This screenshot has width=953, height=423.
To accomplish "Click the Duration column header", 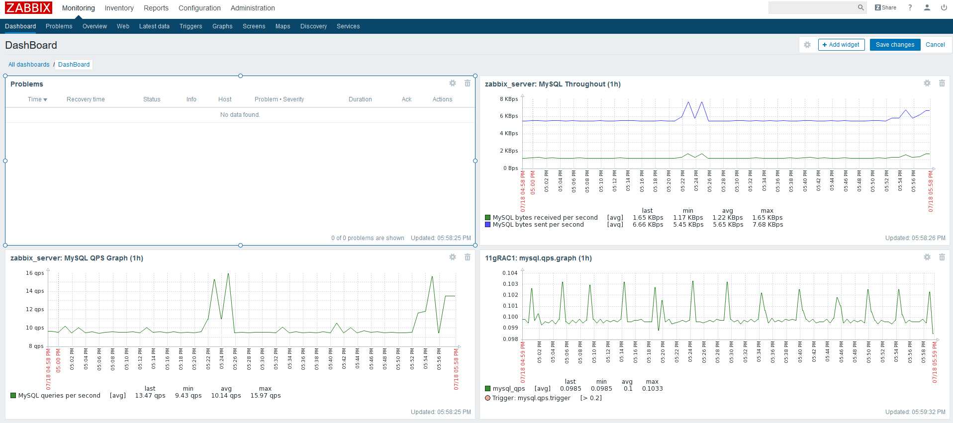I will click(360, 99).
